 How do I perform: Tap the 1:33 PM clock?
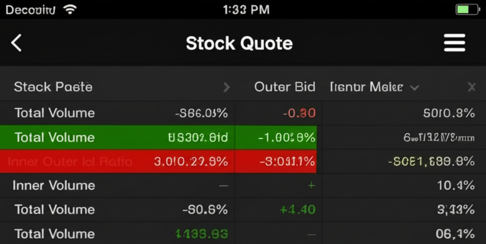pos(246,9)
